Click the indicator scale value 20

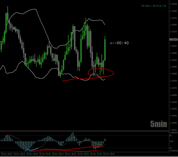click(171, 148)
